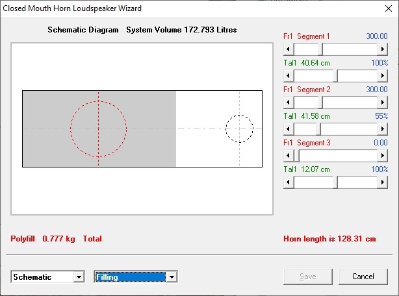
Task: Click left arrow of Tal1 12.07 cm slider
Action: (289, 182)
